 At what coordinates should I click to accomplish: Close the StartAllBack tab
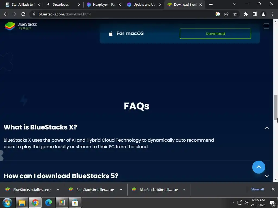(39, 5)
